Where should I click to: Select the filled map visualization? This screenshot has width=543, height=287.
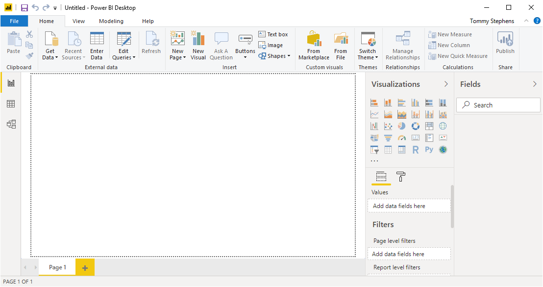(x=374, y=138)
